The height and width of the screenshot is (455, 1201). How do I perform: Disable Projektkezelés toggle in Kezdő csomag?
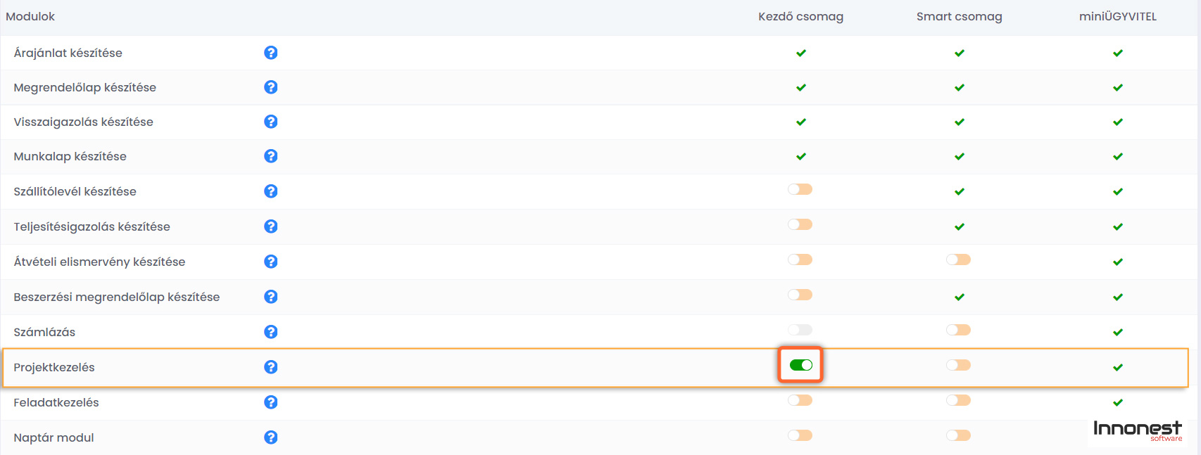point(800,365)
